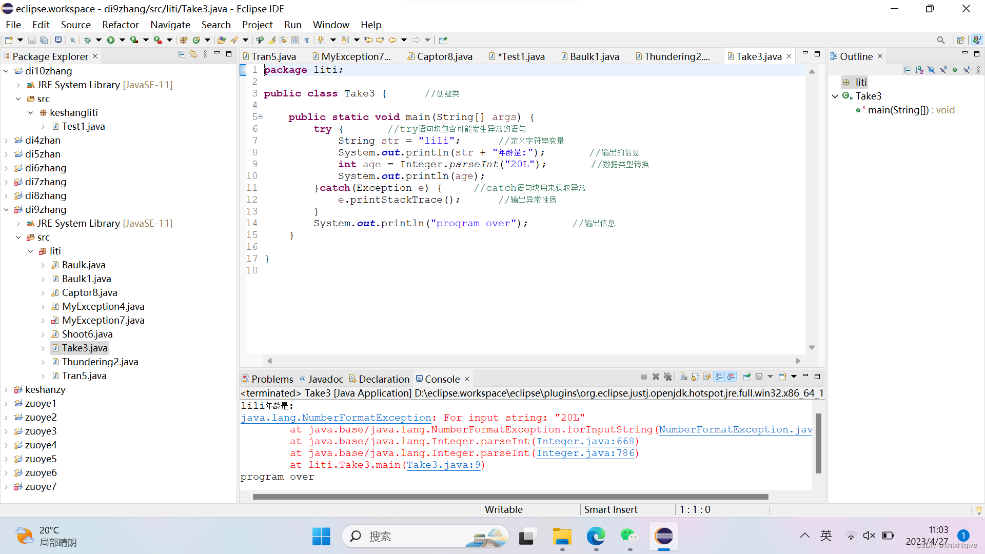Toggle Scroll Lock in Console toolbar
Image resolution: width=985 pixels, height=554 pixels.
695,377
